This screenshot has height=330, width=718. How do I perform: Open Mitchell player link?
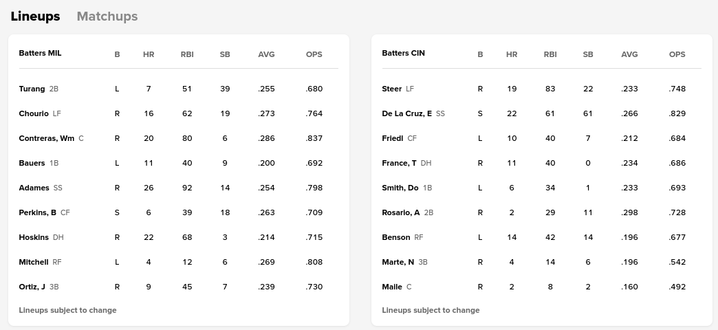click(x=34, y=262)
